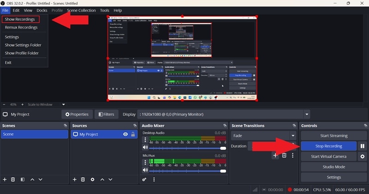Open scene filters icon in Scenes dock
Screen dimensions: 369x194
(22, 179)
